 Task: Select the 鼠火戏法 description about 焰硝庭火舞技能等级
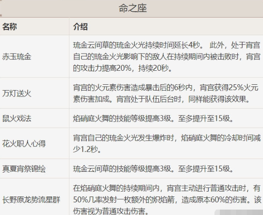(x=153, y=119)
